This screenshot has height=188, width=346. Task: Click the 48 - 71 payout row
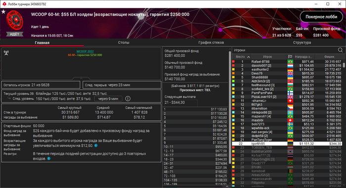196,172
